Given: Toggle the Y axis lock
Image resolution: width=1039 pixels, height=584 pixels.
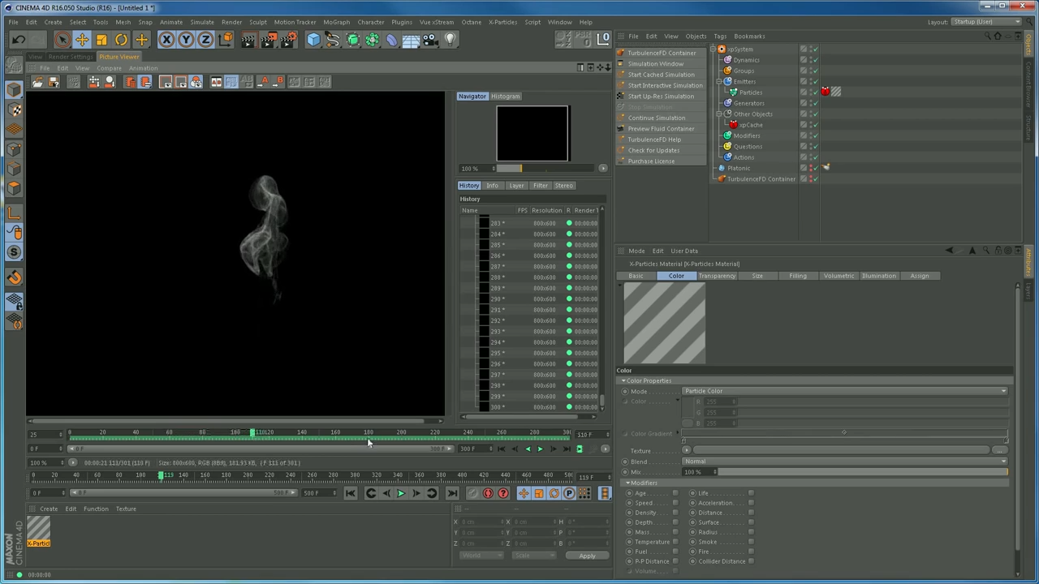Looking at the screenshot, I should click(x=186, y=40).
